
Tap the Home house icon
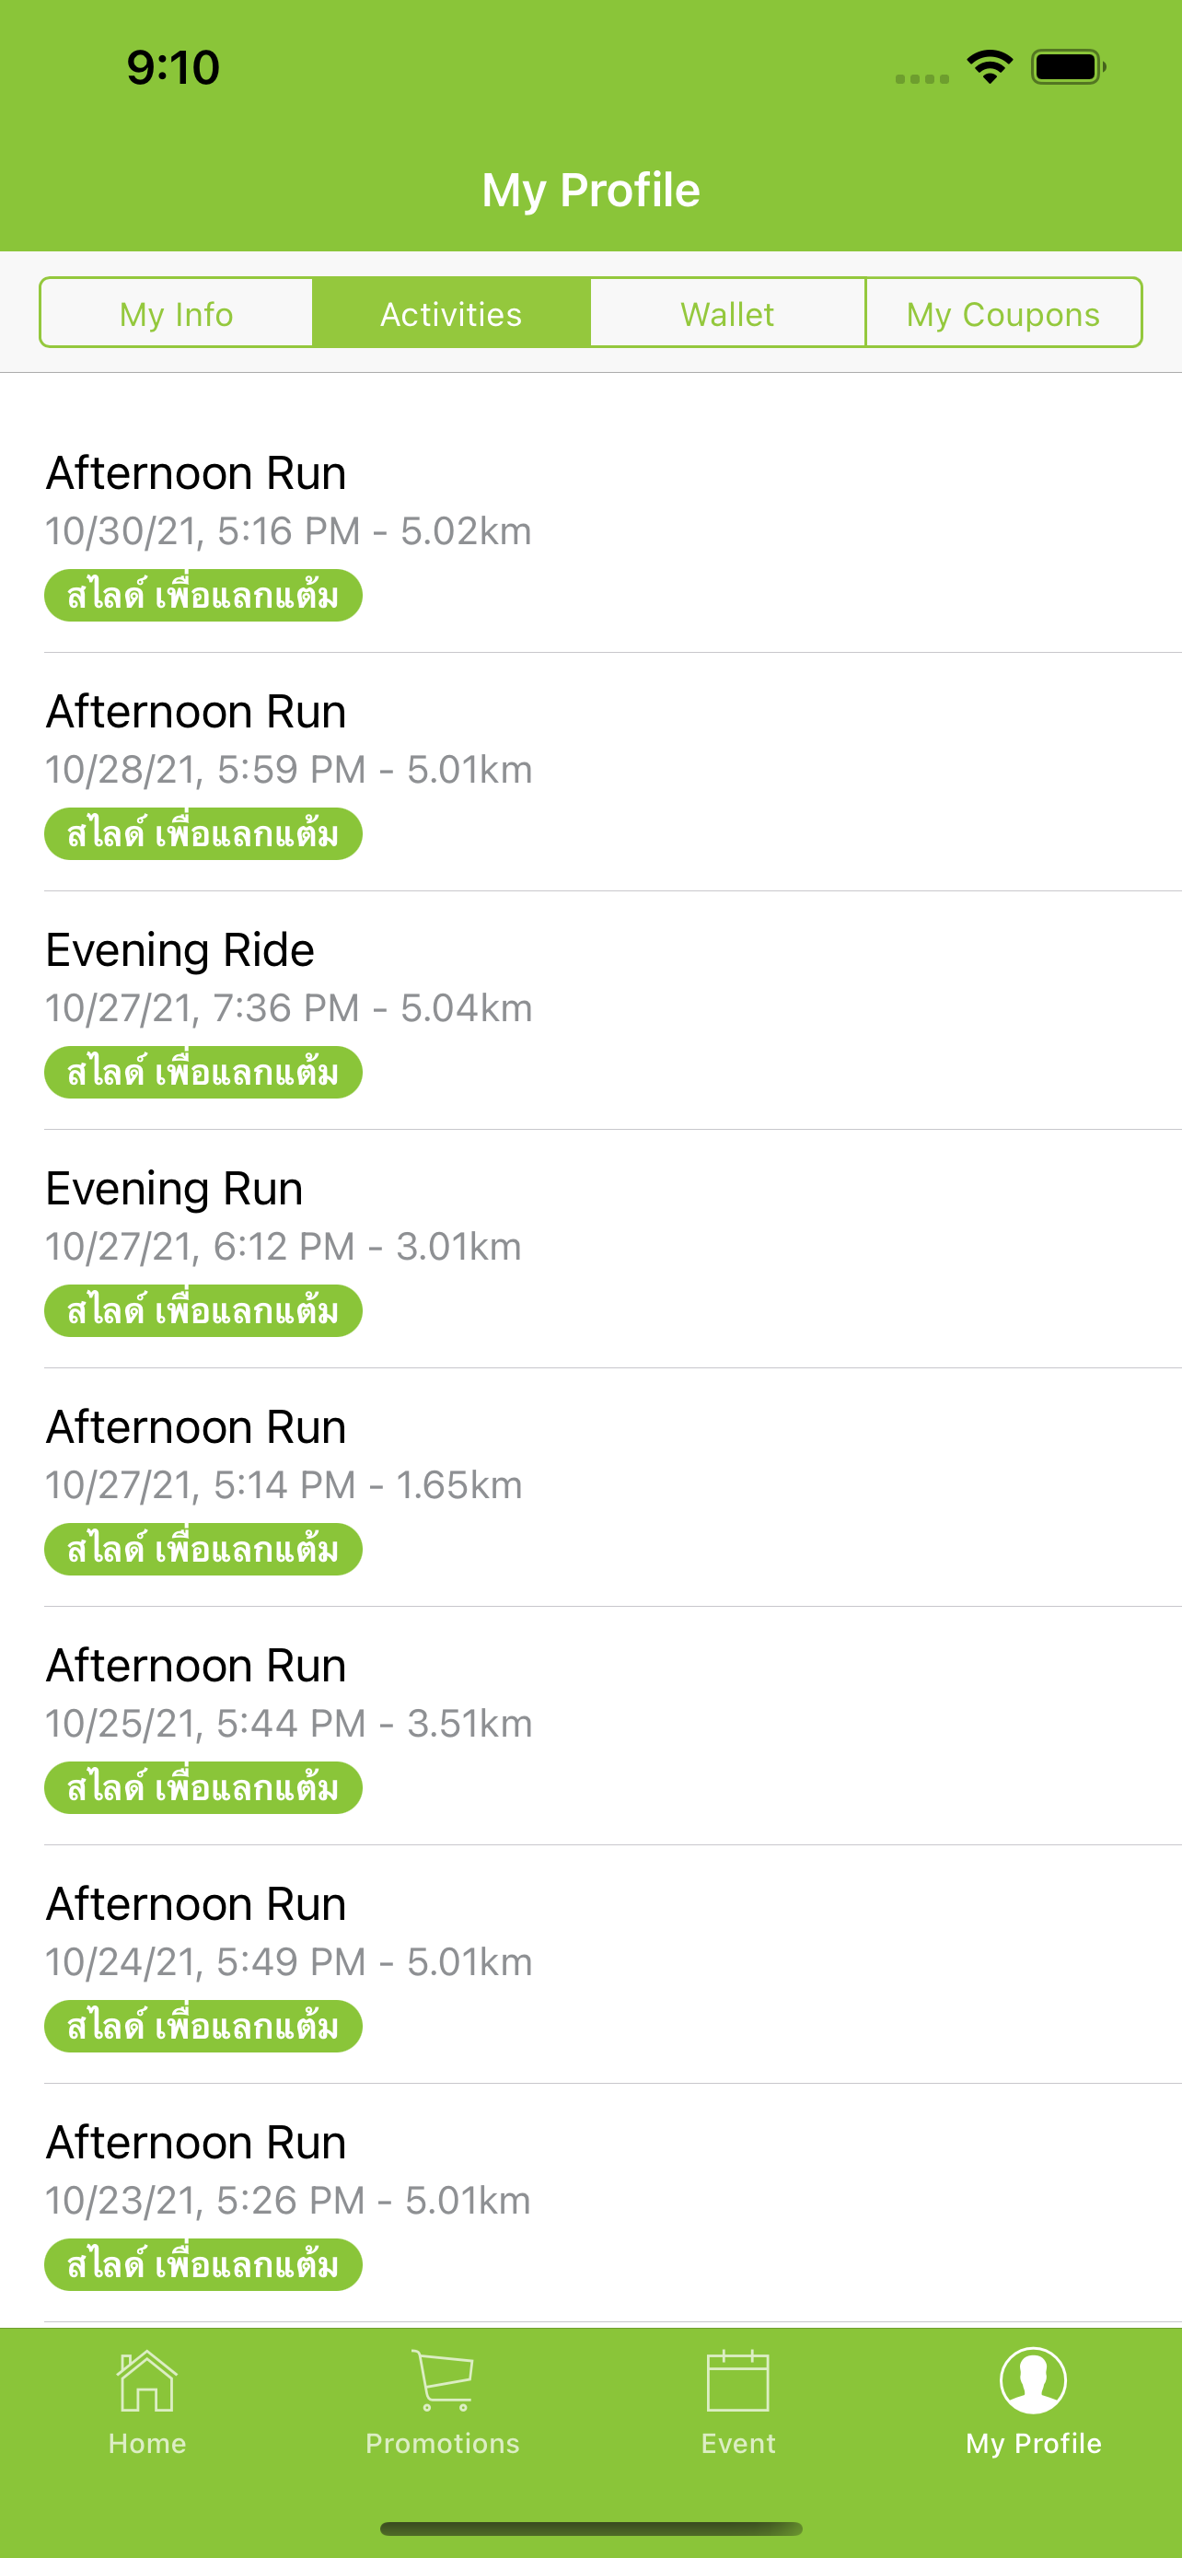(x=147, y=2381)
